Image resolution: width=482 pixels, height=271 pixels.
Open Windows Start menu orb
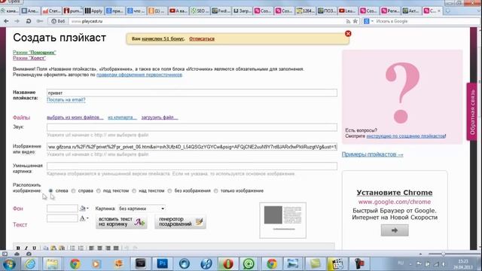(9, 264)
